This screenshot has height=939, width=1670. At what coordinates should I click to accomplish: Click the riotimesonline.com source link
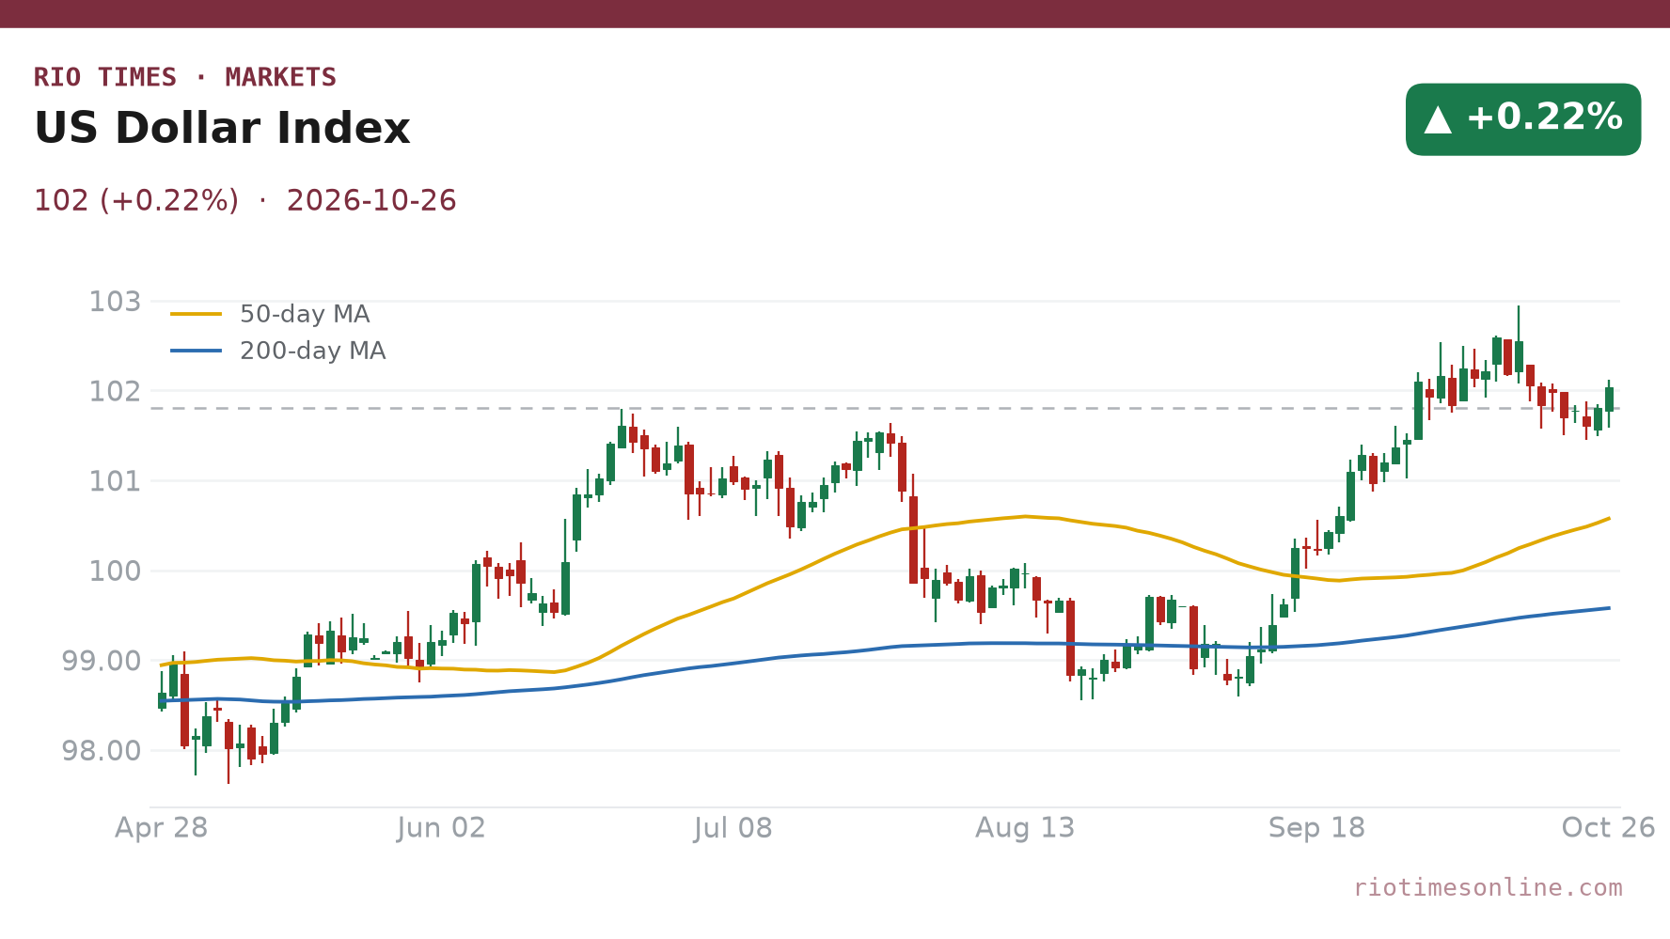coord(1488,887)
